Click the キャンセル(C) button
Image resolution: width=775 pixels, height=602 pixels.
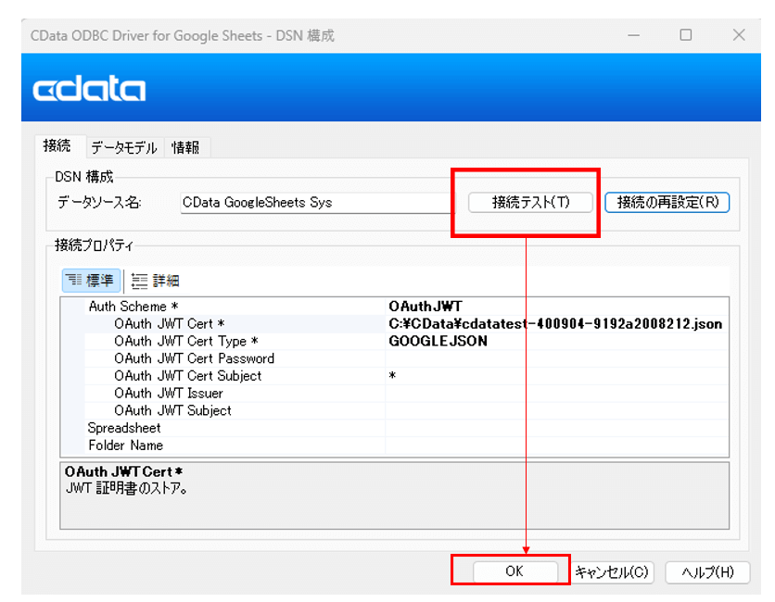click(x=612, y=571)
